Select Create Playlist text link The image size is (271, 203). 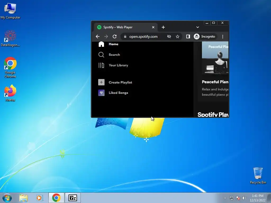(x=120, y=82)
